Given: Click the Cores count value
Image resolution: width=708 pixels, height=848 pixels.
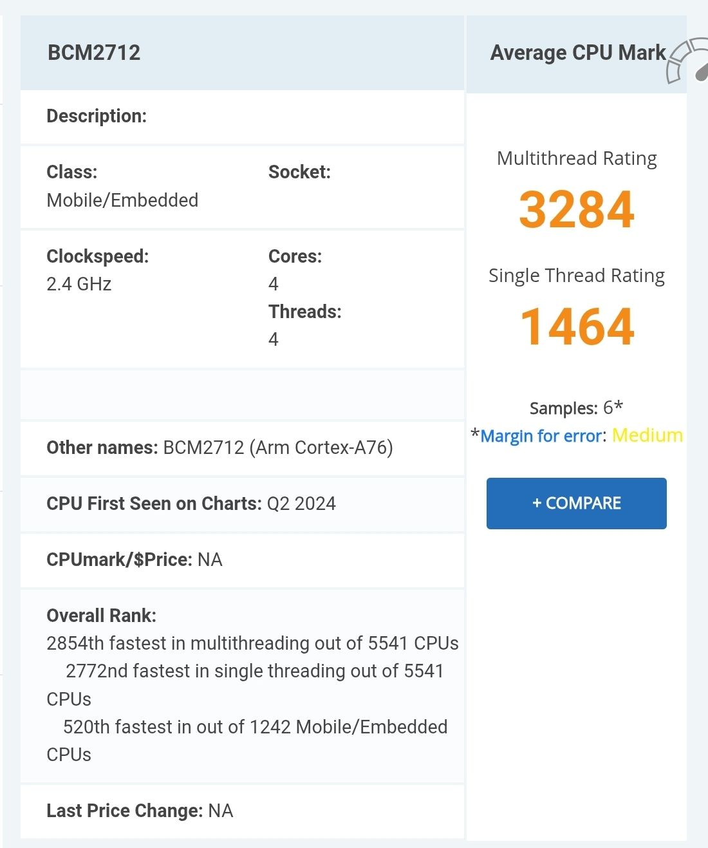Looking at the screenshot, I should coord(273,283).
